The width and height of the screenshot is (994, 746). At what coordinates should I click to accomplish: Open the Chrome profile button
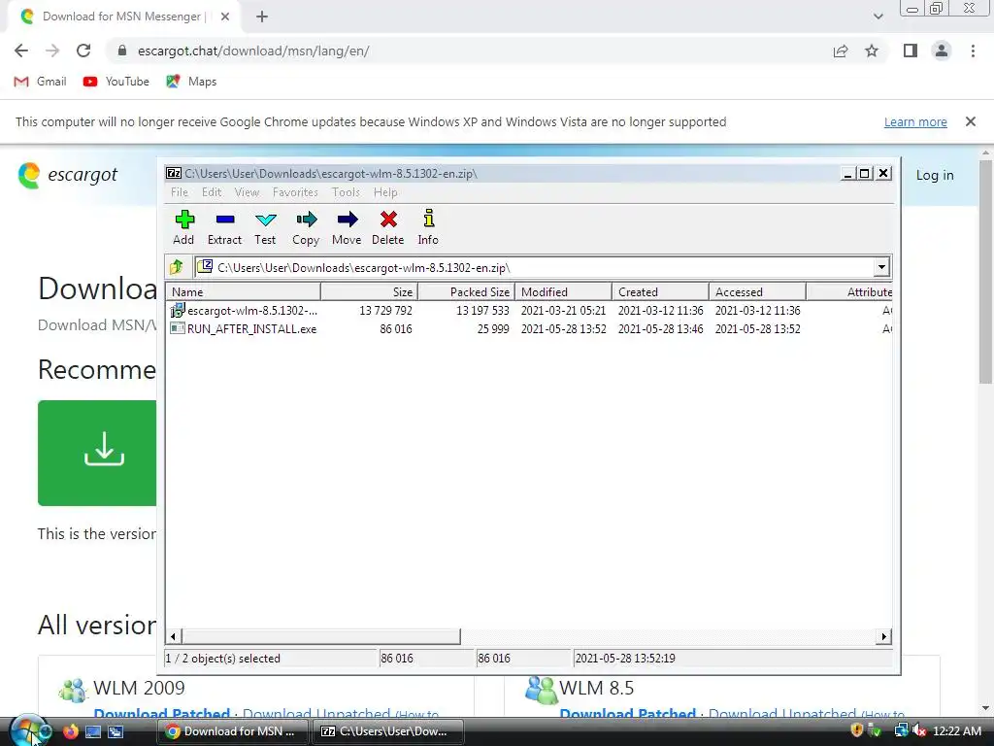(942, 51)
